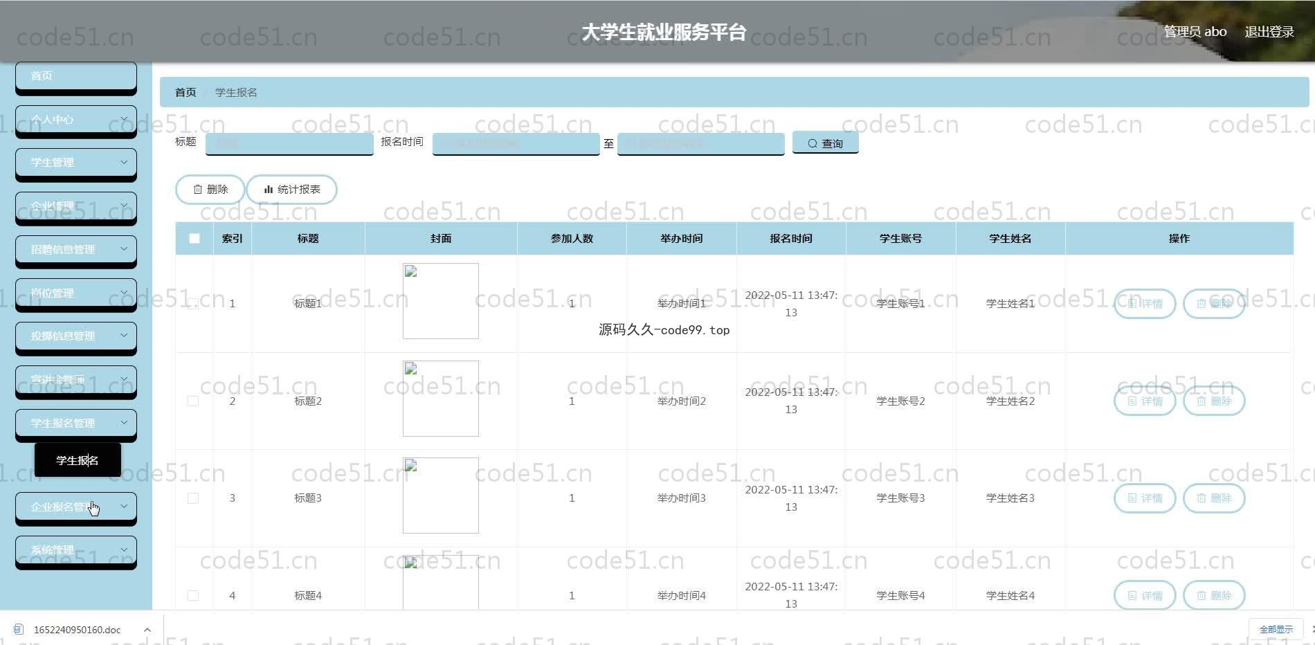Check the checkbox for row 标题1
The height and width of the screenshot is (645, 1315).
pyautogui.click(x=193, y=304)
